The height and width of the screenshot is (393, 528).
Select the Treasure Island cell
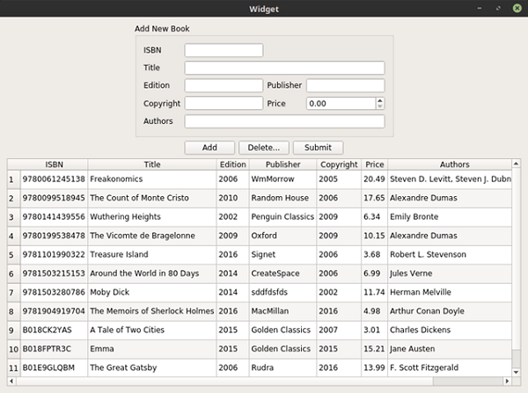(152, 255)
